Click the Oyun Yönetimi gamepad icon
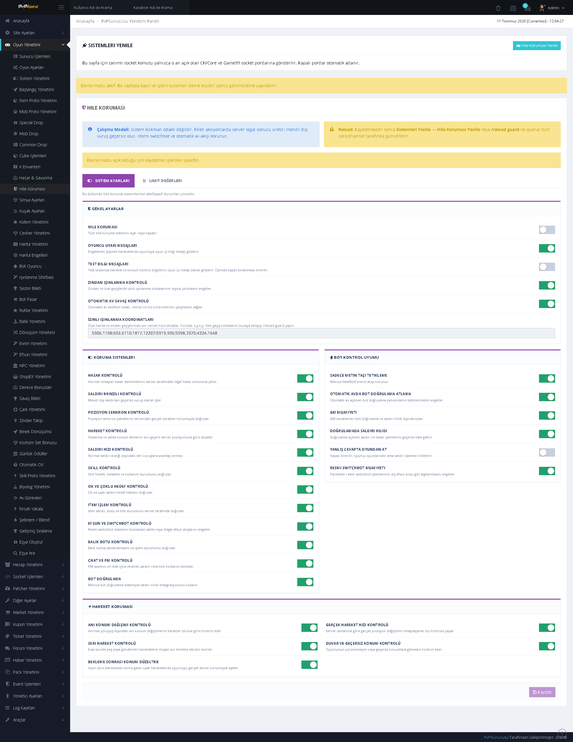Viewport: 573px width, 742px height. [x=7, y=45]
